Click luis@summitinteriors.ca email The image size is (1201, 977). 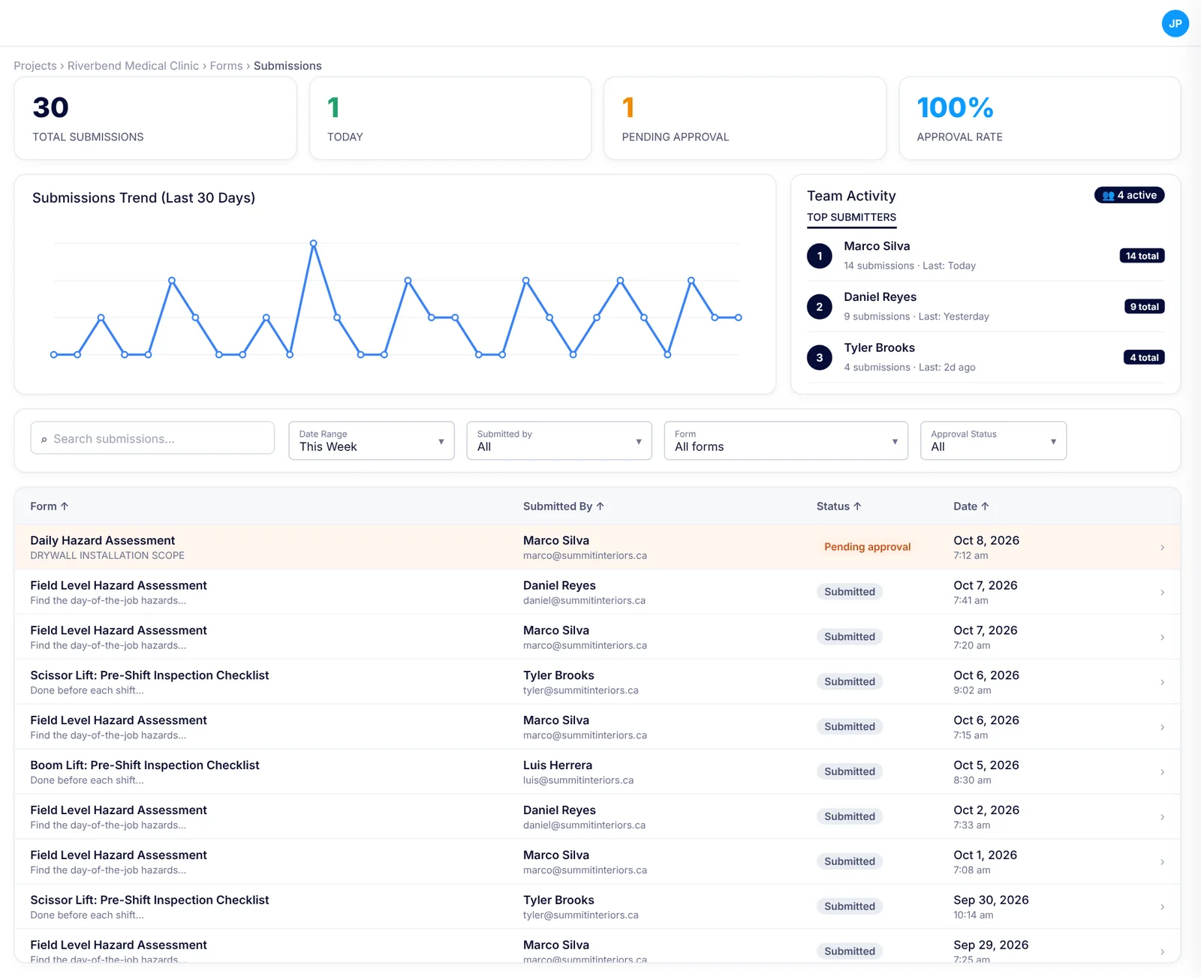pyautogui.click(x=578, y=780)
